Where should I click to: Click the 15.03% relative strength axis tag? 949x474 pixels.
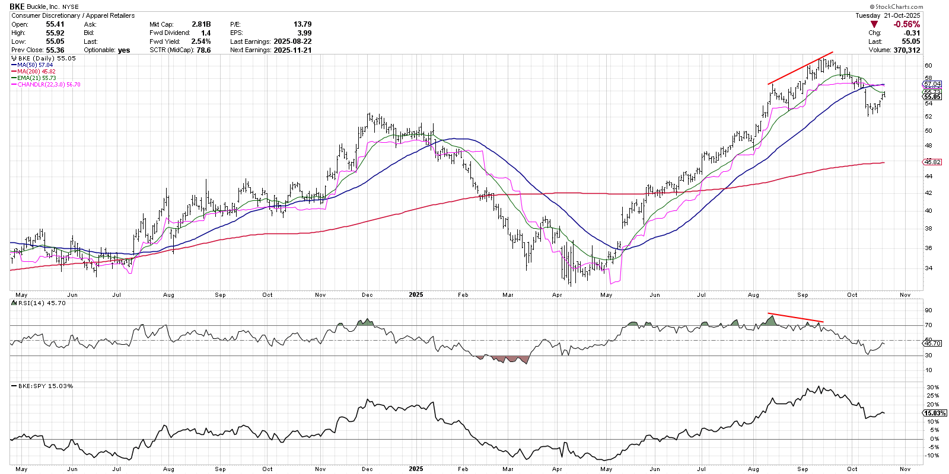click(935, 413)
